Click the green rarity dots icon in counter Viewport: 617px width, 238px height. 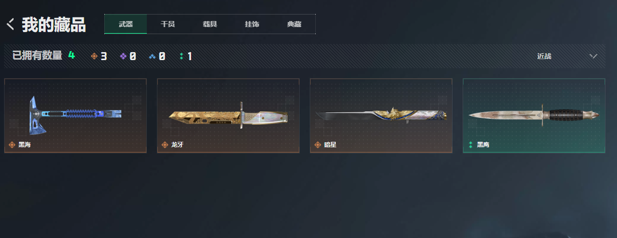coord(181,56)
